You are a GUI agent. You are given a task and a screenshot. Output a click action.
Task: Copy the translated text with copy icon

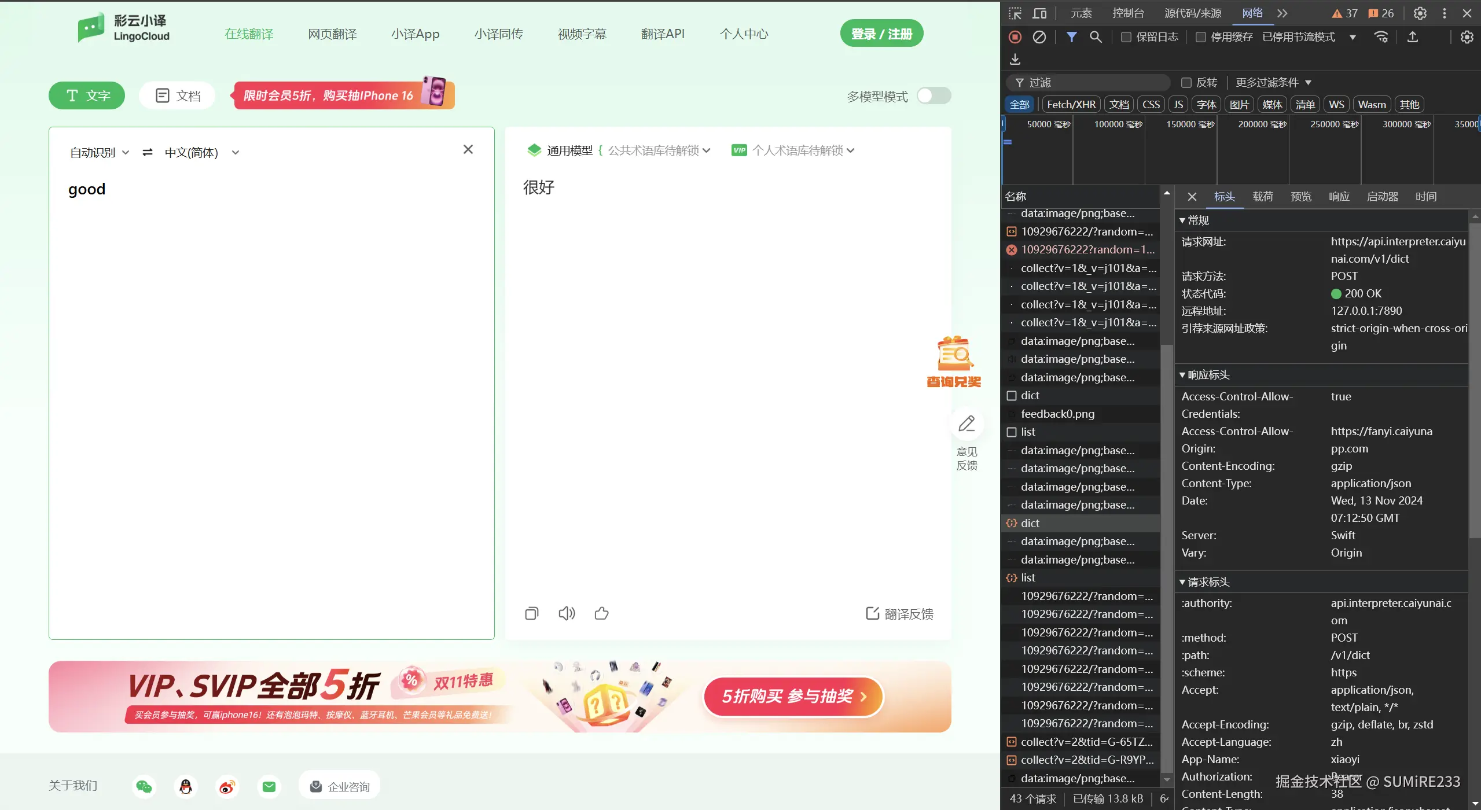tap(531, 613)
